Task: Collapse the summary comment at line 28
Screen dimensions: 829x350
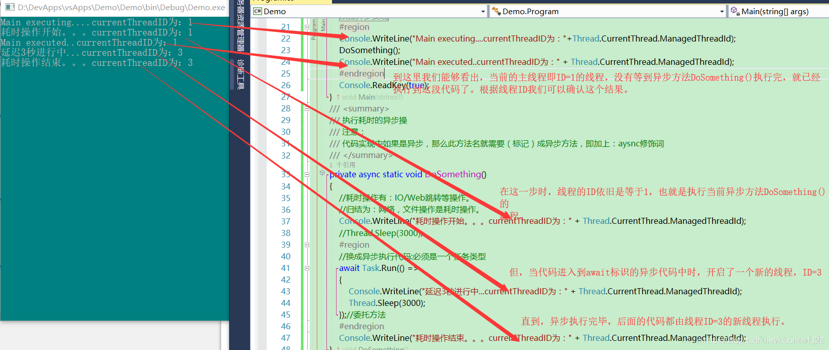Action: pos(307,108)
